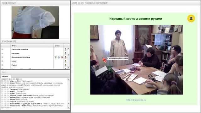Click the Статус column header
Image resolution: width=201 pixels, height=113 pixels.
click(x=58, y=46)
